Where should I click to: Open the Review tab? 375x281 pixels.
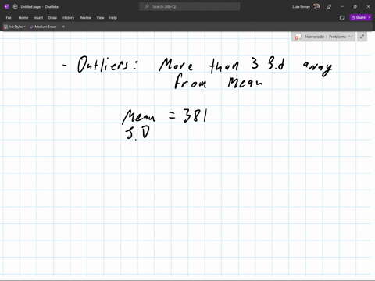click(85, 18)
